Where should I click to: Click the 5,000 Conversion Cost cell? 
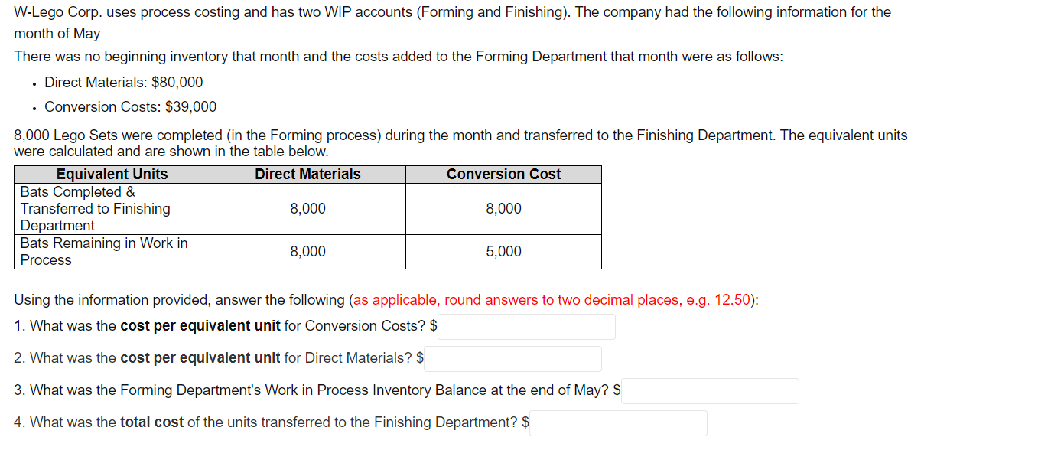[503, 251]
